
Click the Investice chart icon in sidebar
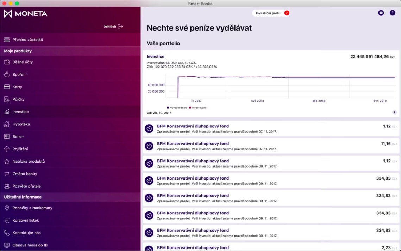pyautogui.click(x=7, y=112)
